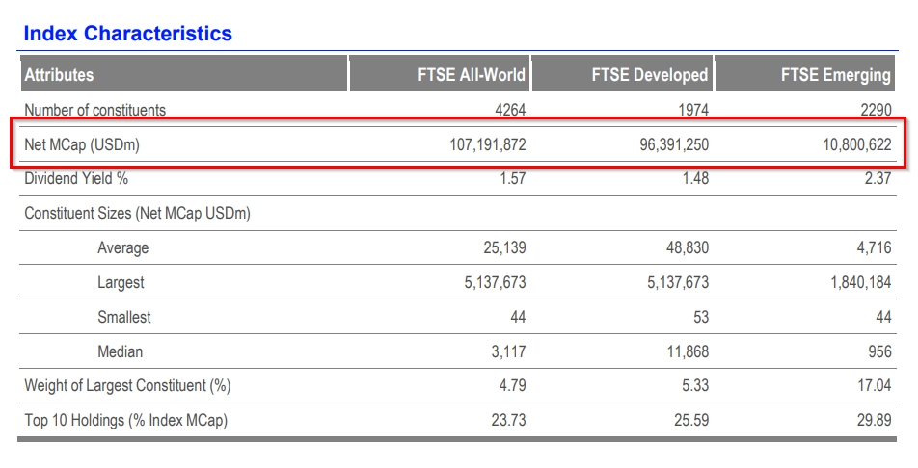The height and width of the screenshot is (468, 918).
Task: Select FTSE All-World largest value 5,137,673
Action: pos(496,282)
